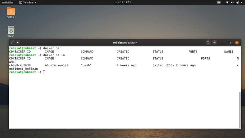245x138 pixels.
Task: Minimize the terminal window
Action: click(222, 43)
